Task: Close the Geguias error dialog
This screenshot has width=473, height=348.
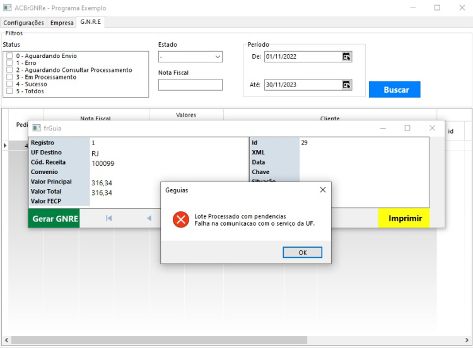Action: pyautogui.click(x=323, y=190)
